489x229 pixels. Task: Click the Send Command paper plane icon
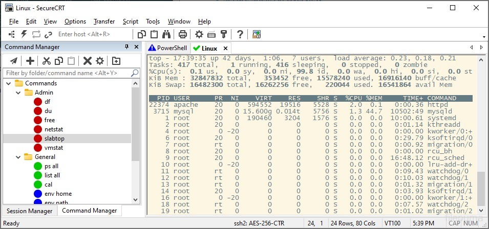[14, 61]
